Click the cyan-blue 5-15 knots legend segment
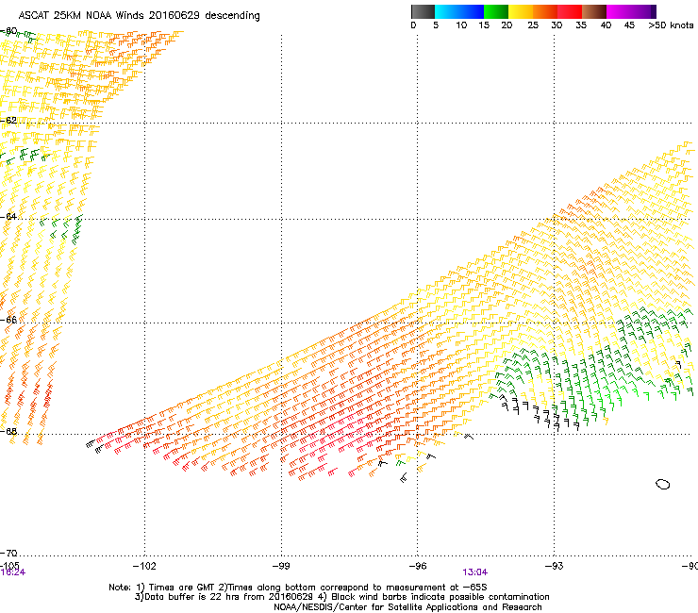The height and width of the screenshot is (613, 698). (459, 11)
